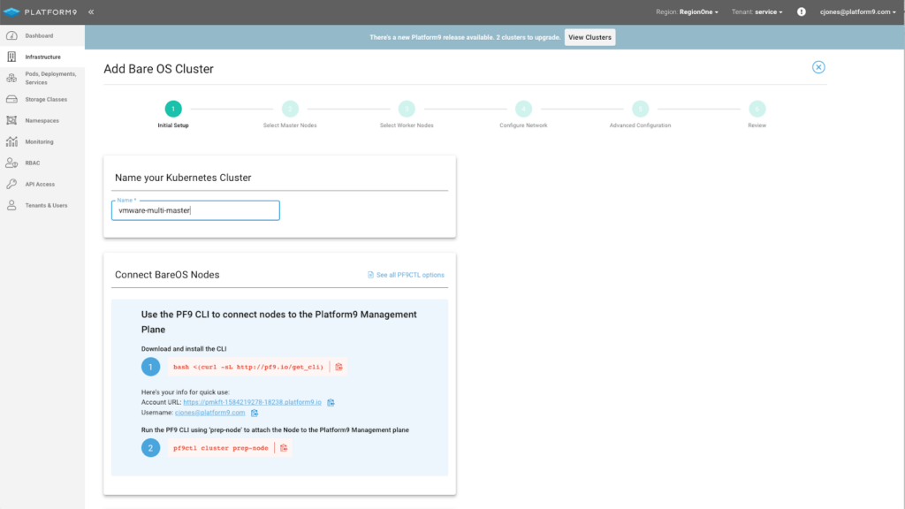905x509 pixels.
Task: Open the Account URL platform9.io link
Action: point(252,402)
